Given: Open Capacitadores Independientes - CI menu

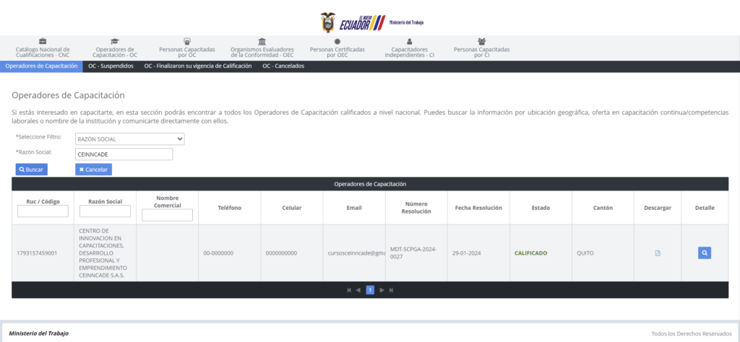Looking at the screenshot, I should 409,48.
